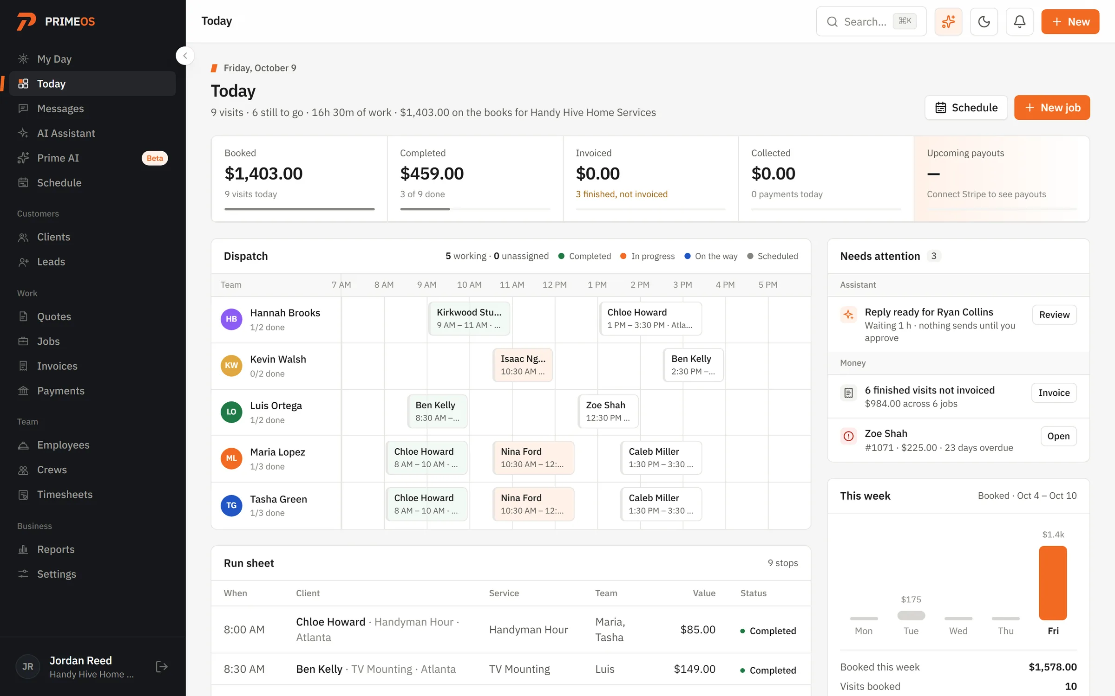Click the Settings sliders icon
Viewport: 1115px width, 696px height.
point(23,574)
